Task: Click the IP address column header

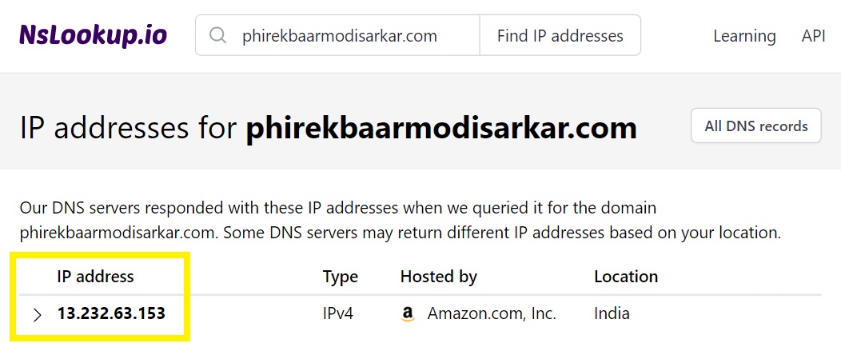Action: click(x=95, y=277)
